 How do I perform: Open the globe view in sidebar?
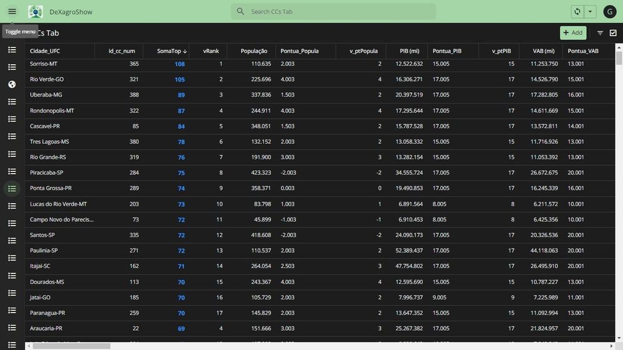pyautogui.click(x=12, y=84)
